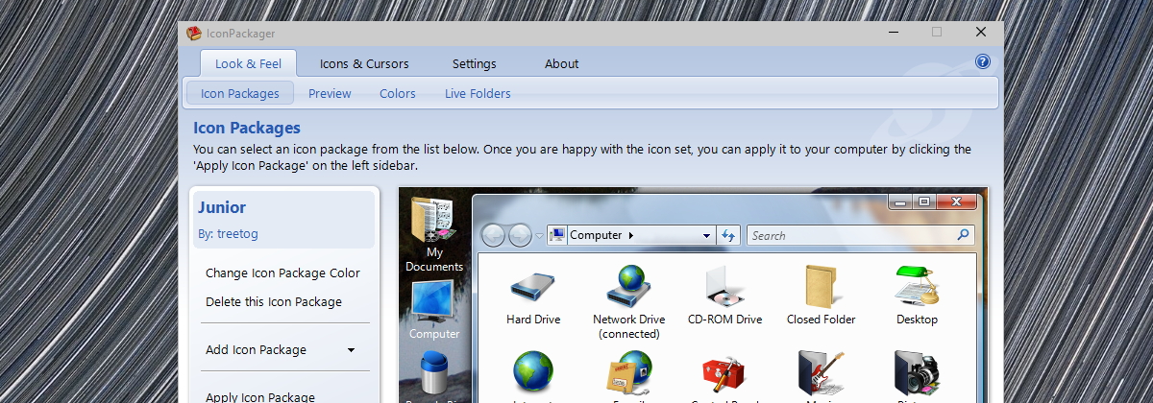Open the About tab
The image size is (1153, 403).
pyautogui.click(x=562, y=63)
